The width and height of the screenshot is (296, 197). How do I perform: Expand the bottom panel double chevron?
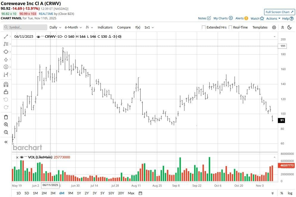[272, 193]
